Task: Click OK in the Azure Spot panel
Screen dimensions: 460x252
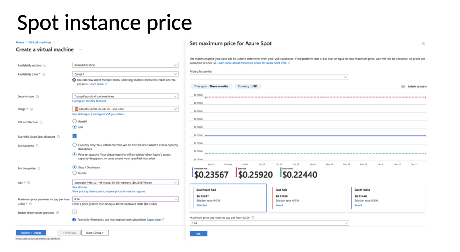Action: click(x=198, y=234)
